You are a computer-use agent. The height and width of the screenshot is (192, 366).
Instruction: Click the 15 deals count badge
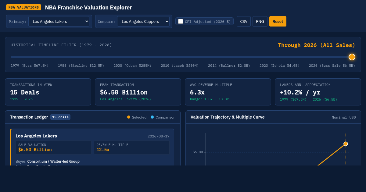pyautogui.click(x=60, y=117)
